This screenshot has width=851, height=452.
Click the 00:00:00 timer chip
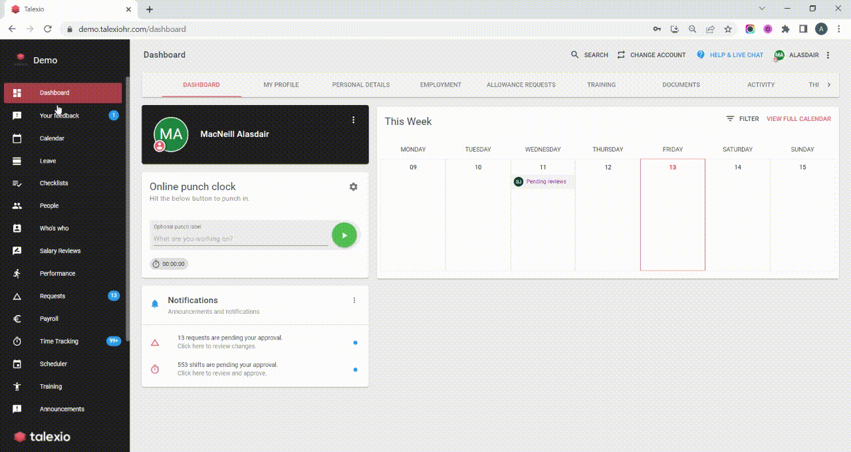click(x=169, y=264)
